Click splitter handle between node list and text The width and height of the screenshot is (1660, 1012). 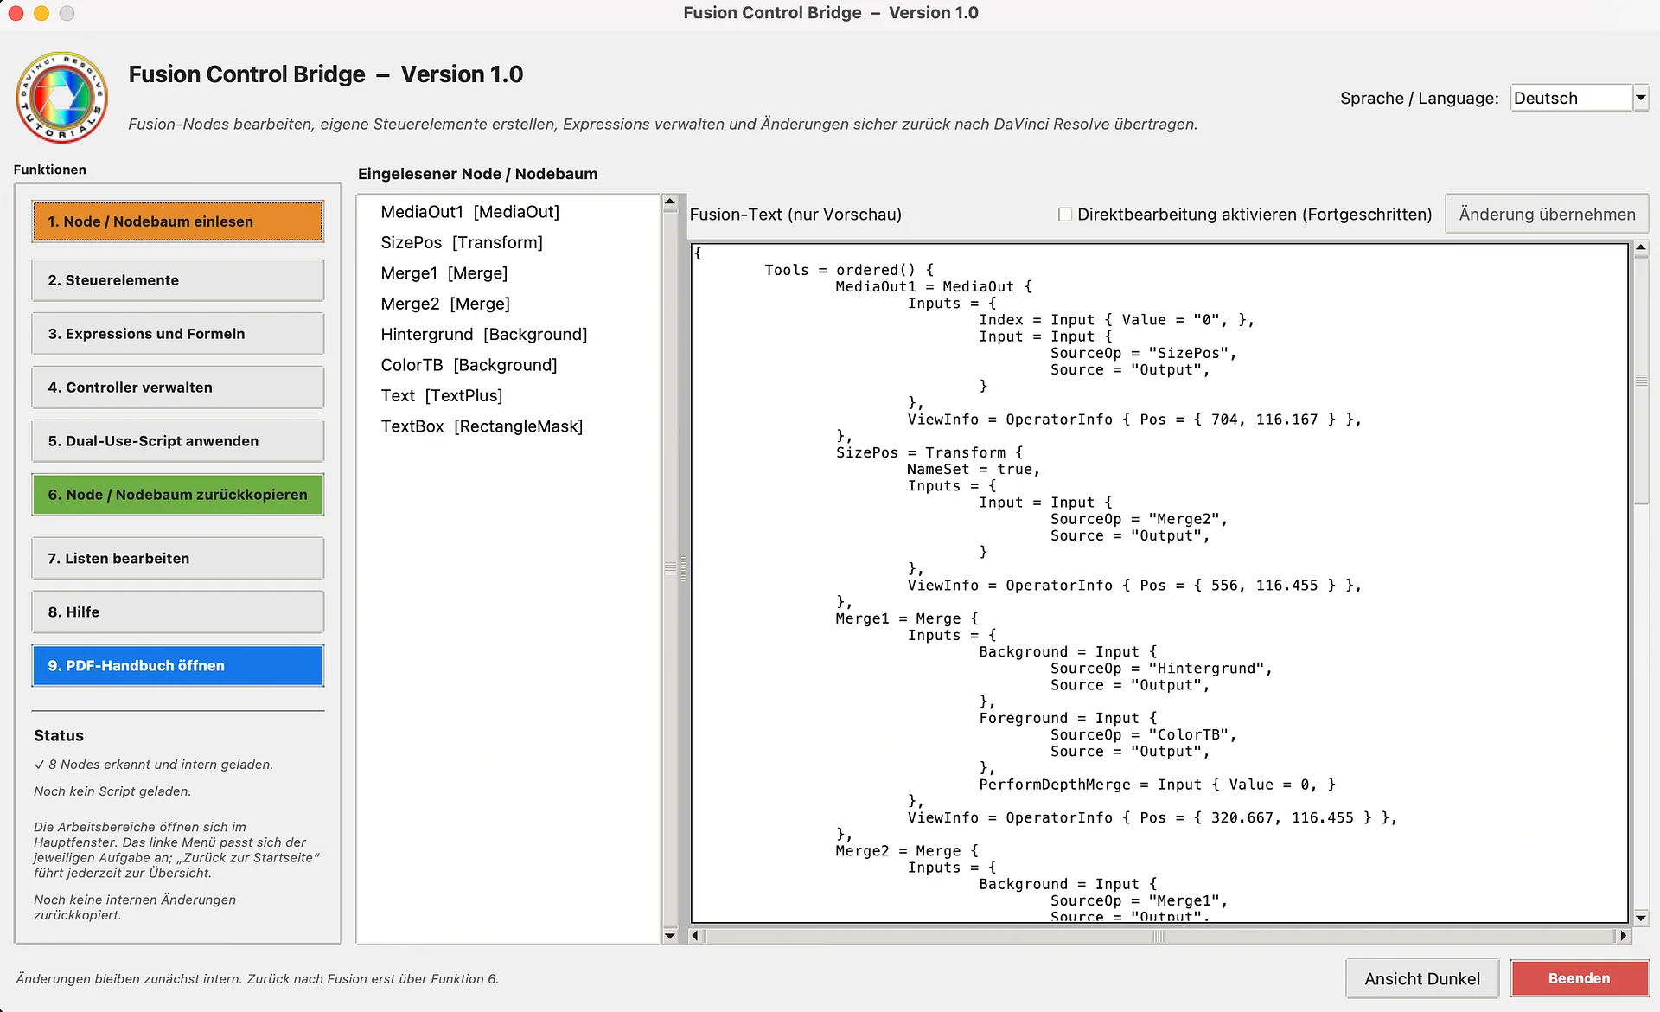(683, 568)
